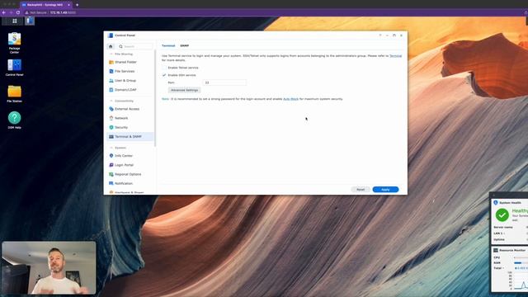Image resolution: width=528 pixels, height=297 pixels.
Task: Open the DSM main menu grid icon
Action: click(15, 21)
